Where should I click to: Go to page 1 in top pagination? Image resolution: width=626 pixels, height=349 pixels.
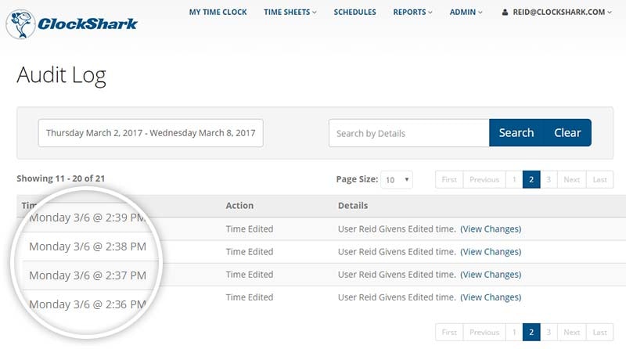coord(514,180)
